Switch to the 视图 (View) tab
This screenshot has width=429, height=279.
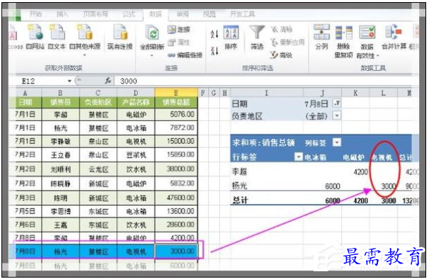point(210,14)
